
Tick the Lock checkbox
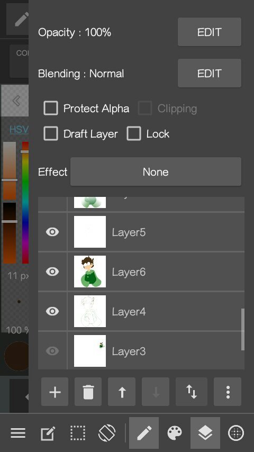(134, 134)
